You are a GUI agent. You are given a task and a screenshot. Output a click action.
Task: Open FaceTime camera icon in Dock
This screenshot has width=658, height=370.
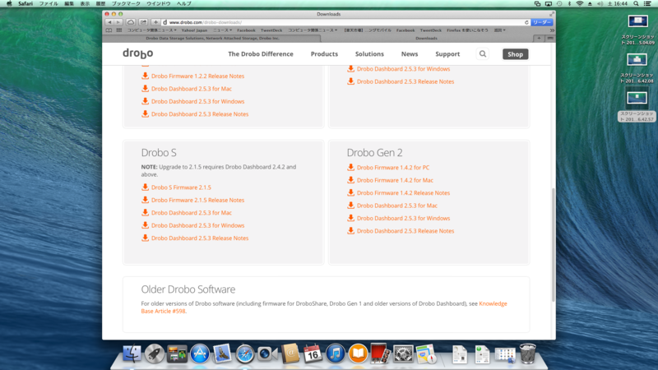click(267, 354)
